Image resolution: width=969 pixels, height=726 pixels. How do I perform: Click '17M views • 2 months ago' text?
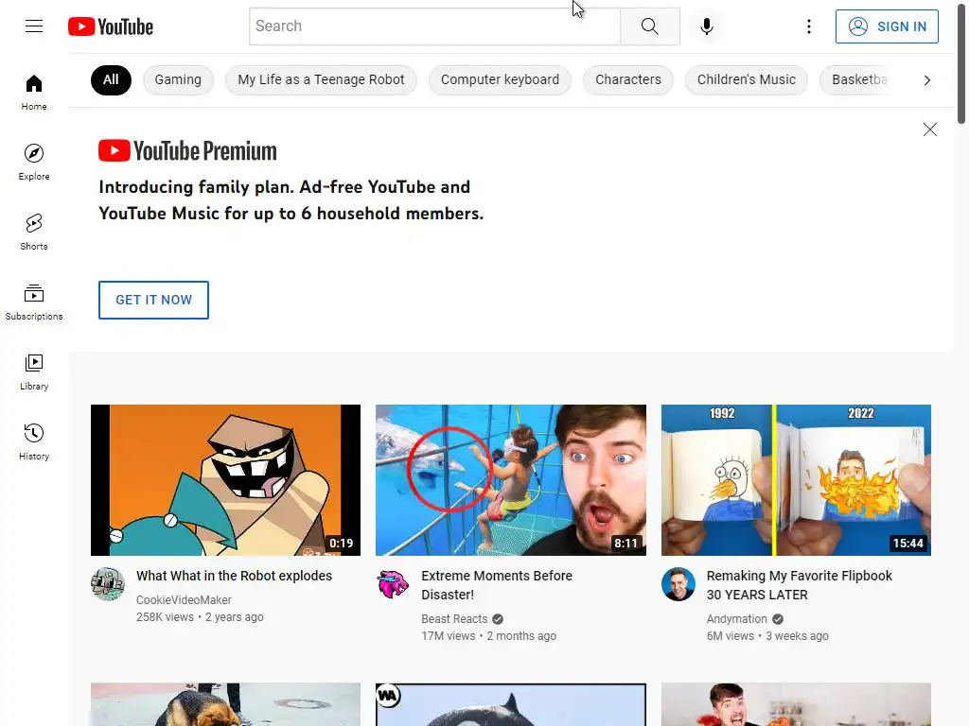(489, 636)
